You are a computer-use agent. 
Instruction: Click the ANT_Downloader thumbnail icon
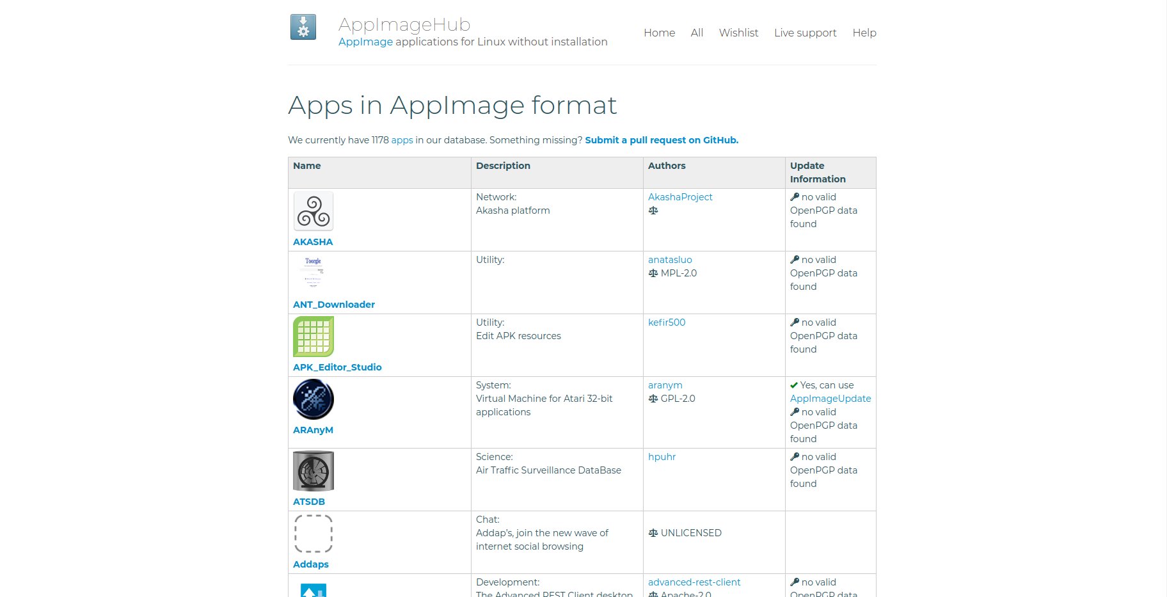point(314,273)
